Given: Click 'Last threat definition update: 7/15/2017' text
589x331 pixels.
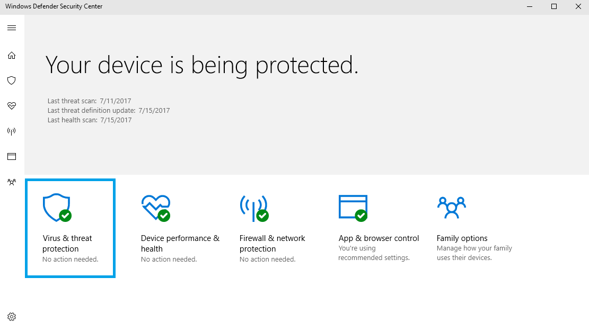Looking at the screenshot, I should click(x=109, y=110).
